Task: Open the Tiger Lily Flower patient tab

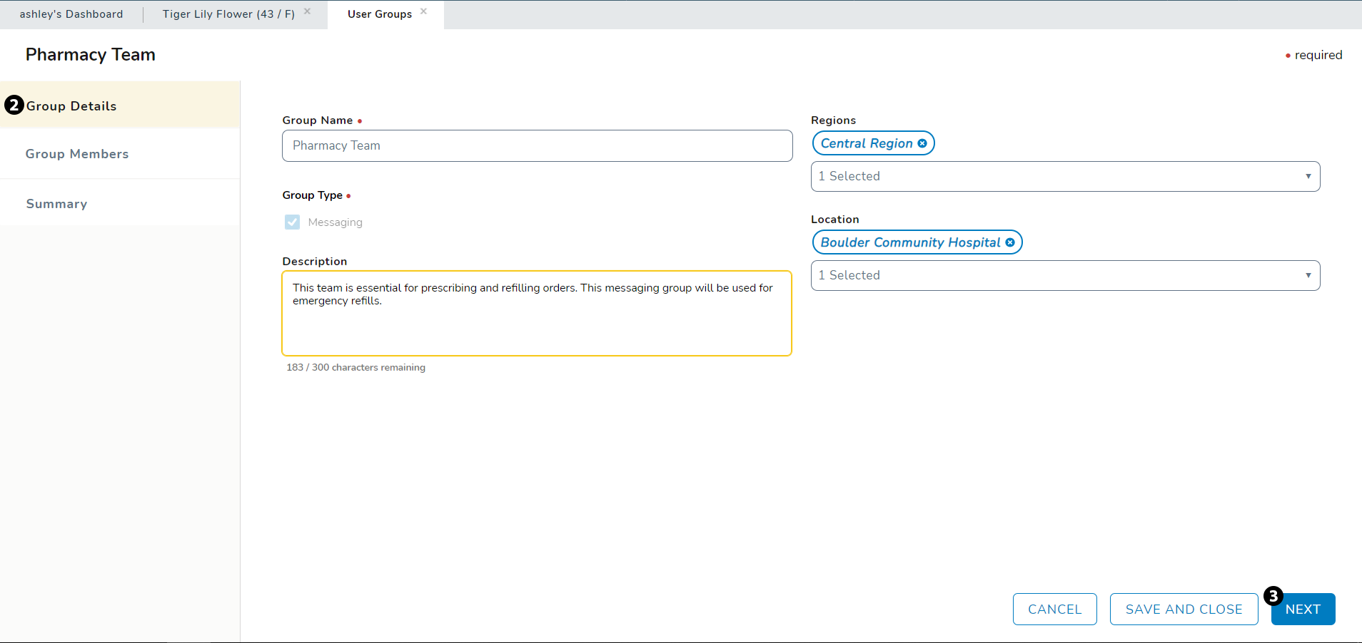Action: point(228,14)
